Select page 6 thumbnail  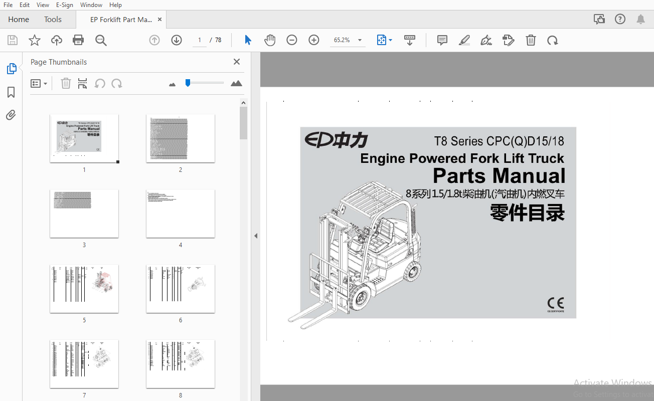pyautogui.click(x=181, y=289)
